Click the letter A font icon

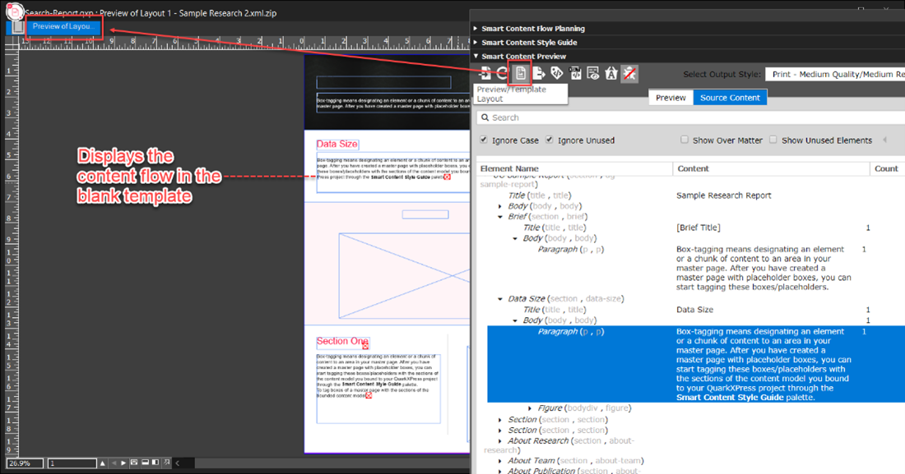pos(611,74)
